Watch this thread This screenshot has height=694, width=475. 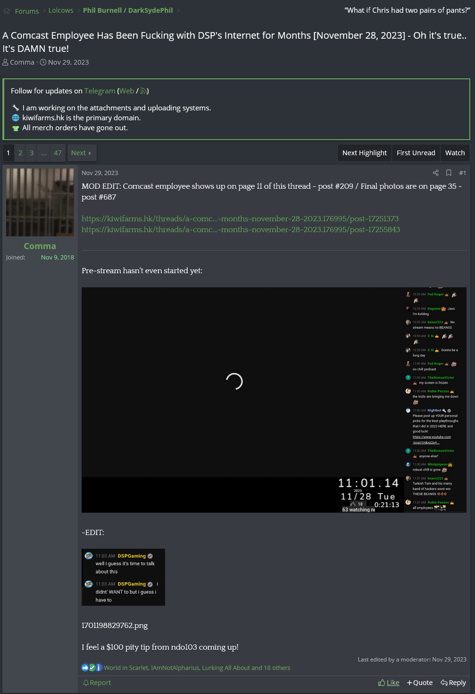coord(455,153)
